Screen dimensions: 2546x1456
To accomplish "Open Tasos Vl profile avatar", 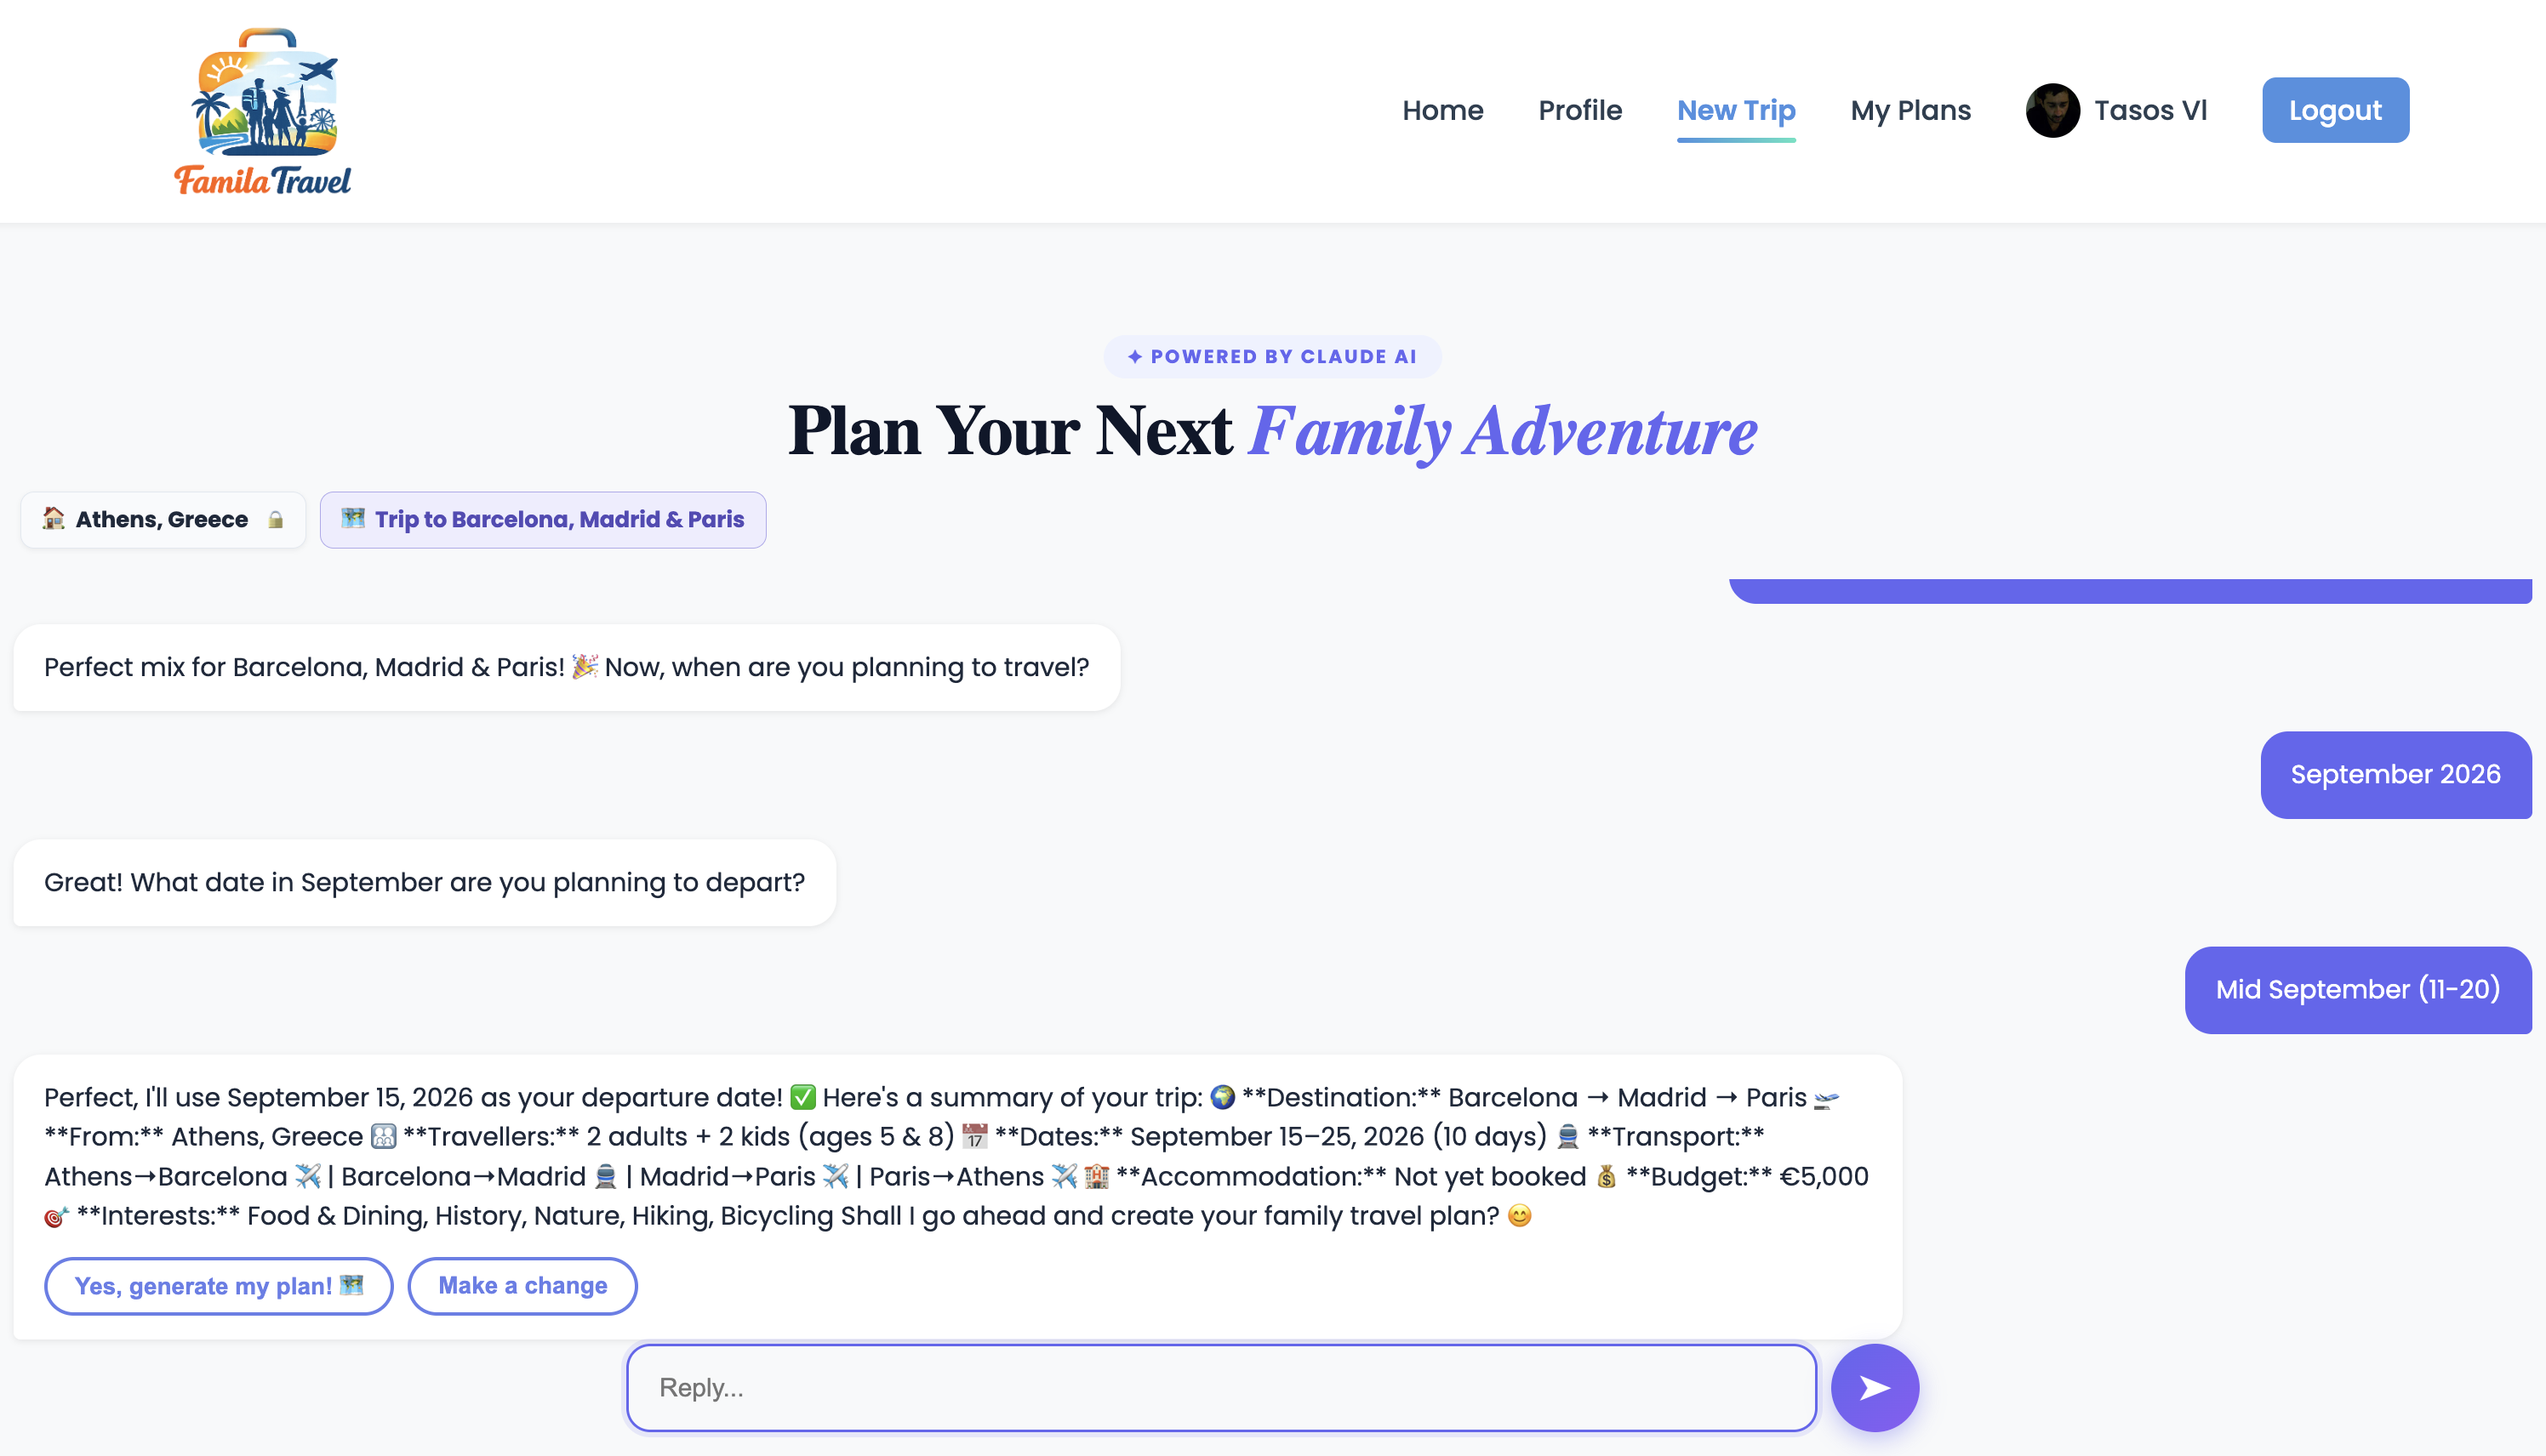I will coord(2052,110).
